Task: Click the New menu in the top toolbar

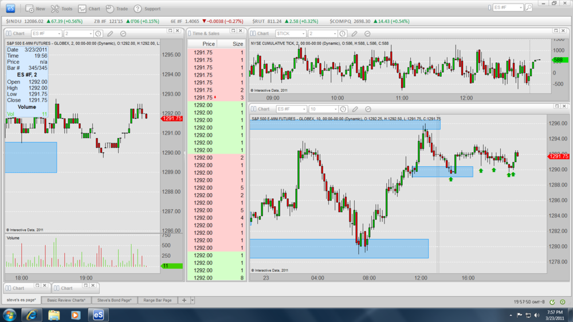Action: tap(35, 9)
